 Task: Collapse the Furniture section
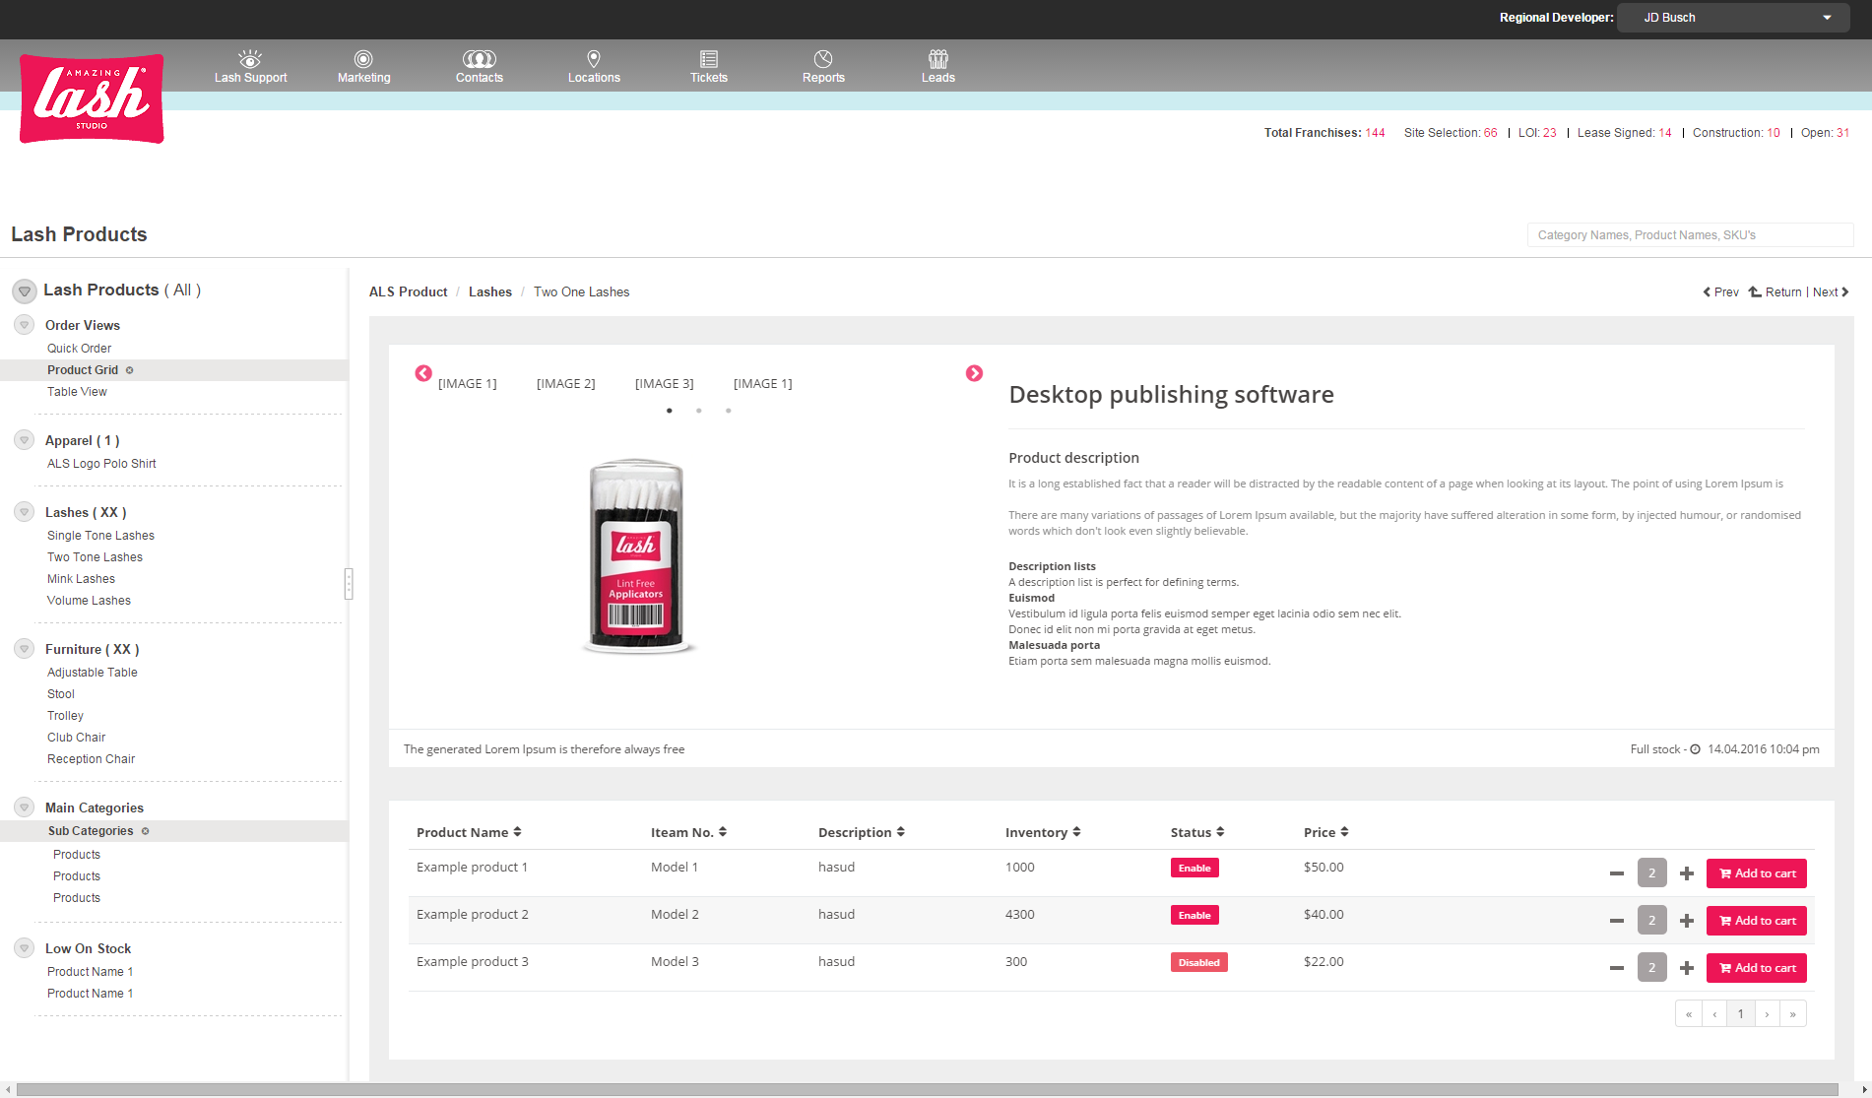pos(25,649)
